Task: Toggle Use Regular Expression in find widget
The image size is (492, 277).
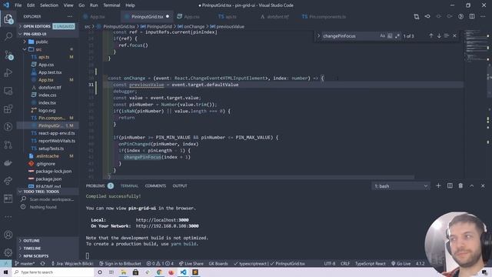Action: pyautogui.click(x=397, y=36)
